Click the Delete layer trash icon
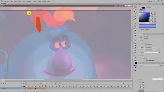Screen dimensions: 164x92 (6, 83)
